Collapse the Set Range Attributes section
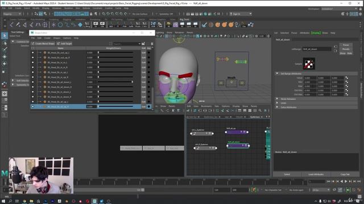This screenshot has width=364, height=204. point(277,74)
